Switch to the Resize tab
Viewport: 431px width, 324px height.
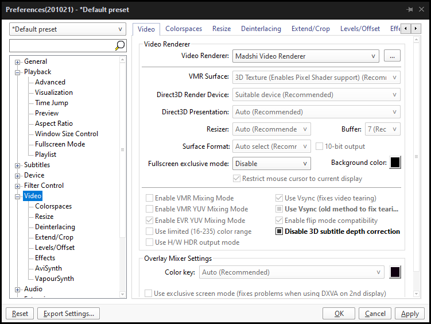tap(222, 29)
